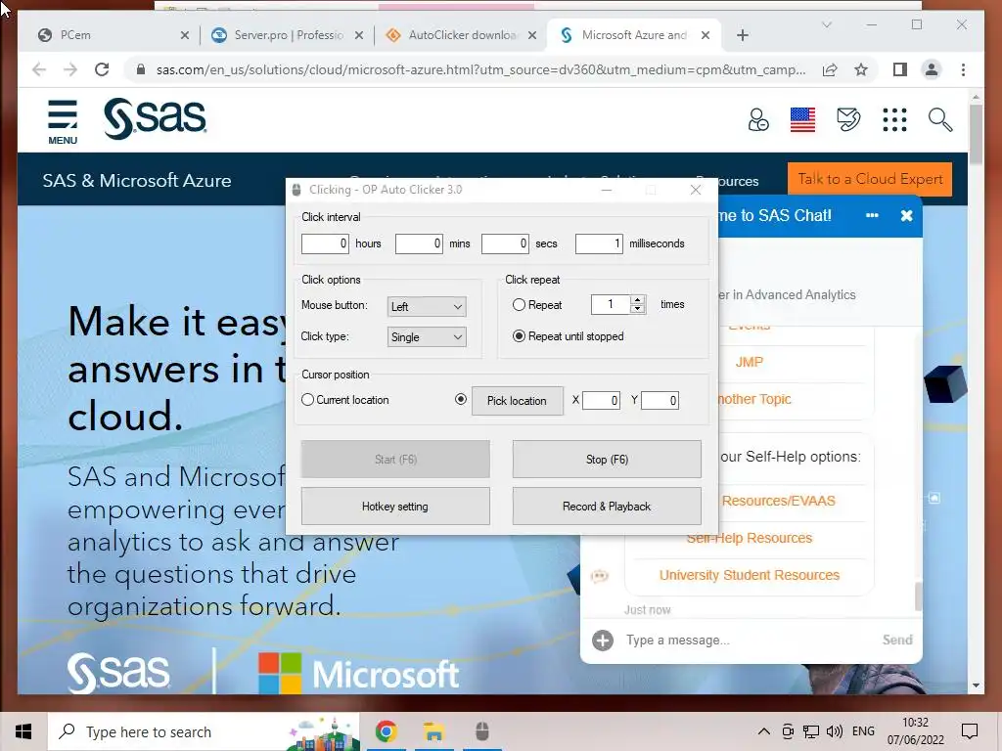Image resolution: width=1002 pixels, height=751 pixels.
Task: Open Chrome from the taskbar
Action: (x=386, y=731)
